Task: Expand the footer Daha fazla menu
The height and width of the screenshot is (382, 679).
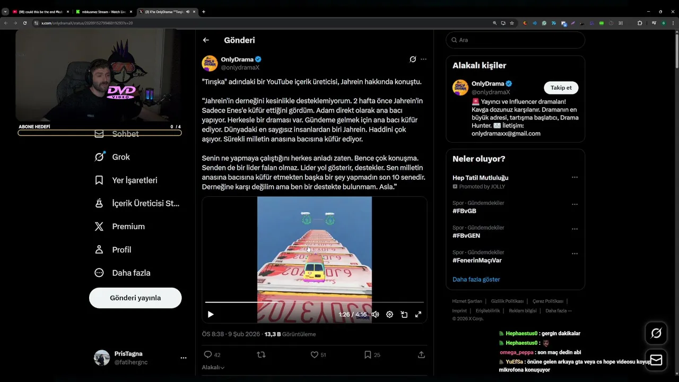Action: (558, 311)
